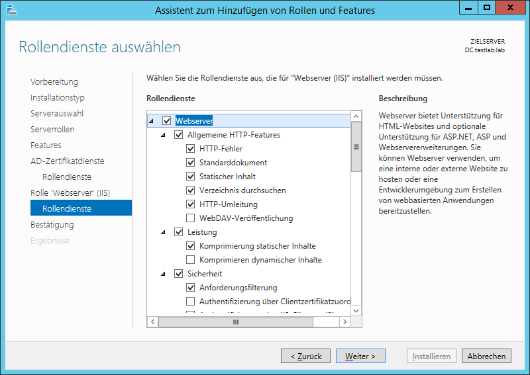Click the scroll up arrow of the role list
This screenshot has width=530, height=375.
(x=356, y=116)
